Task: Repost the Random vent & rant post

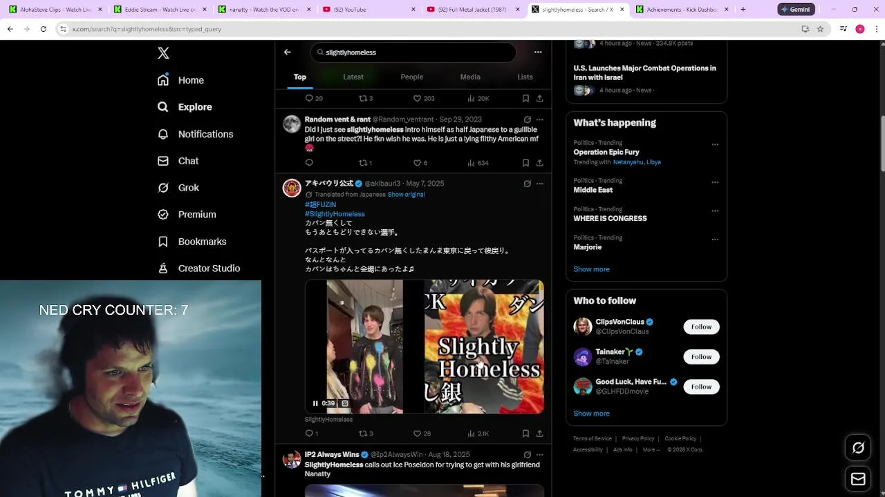Action: (365, 163)
